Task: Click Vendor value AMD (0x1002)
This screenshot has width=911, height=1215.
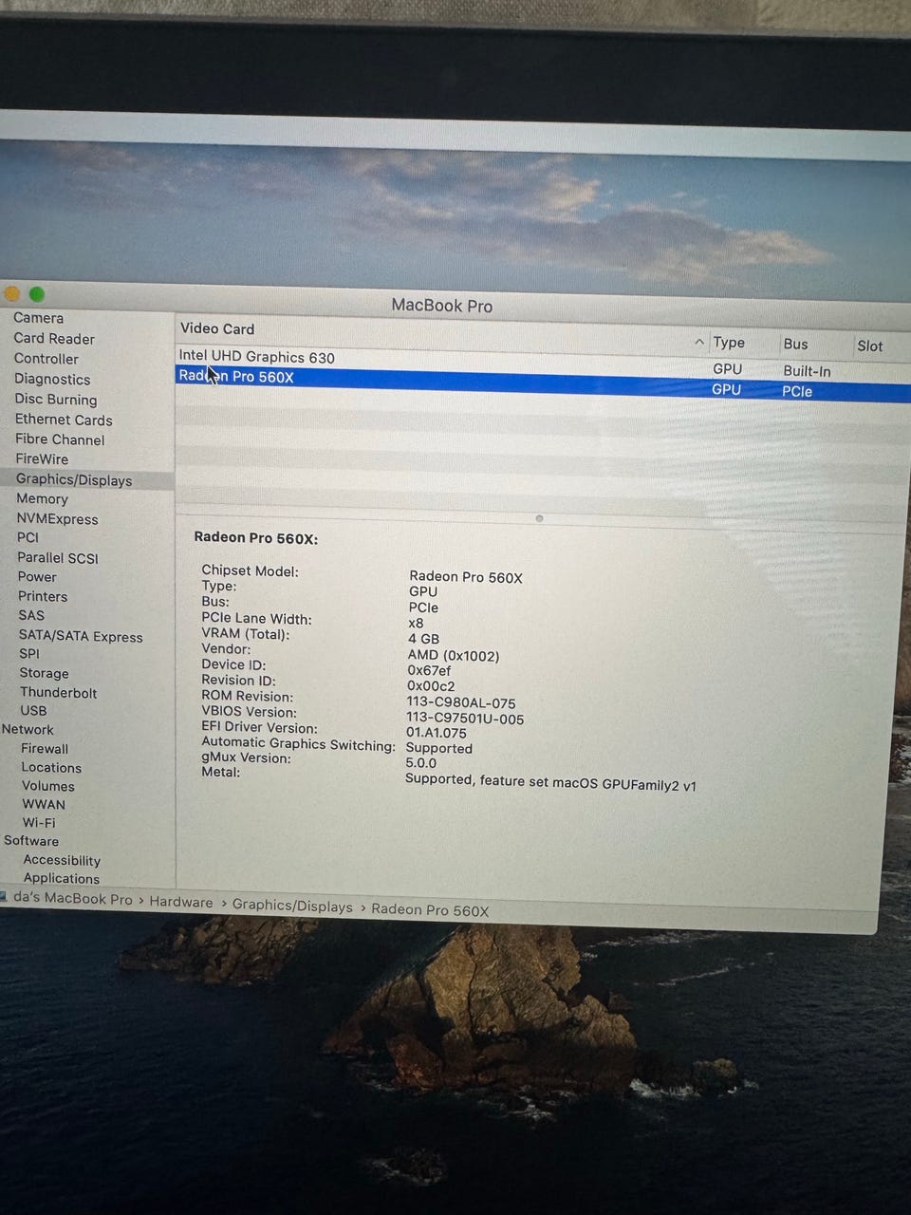Action: (454, 655)
